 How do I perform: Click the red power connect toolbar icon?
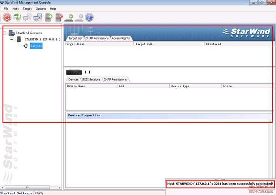click(7, 17)
